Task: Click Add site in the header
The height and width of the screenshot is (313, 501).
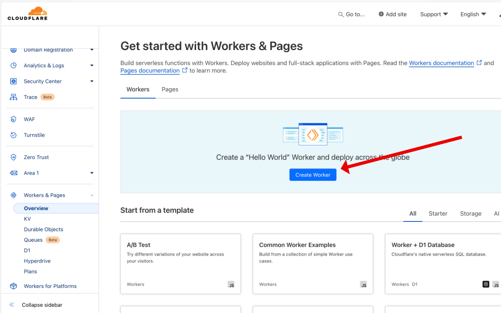Action: tap(393, 14)
